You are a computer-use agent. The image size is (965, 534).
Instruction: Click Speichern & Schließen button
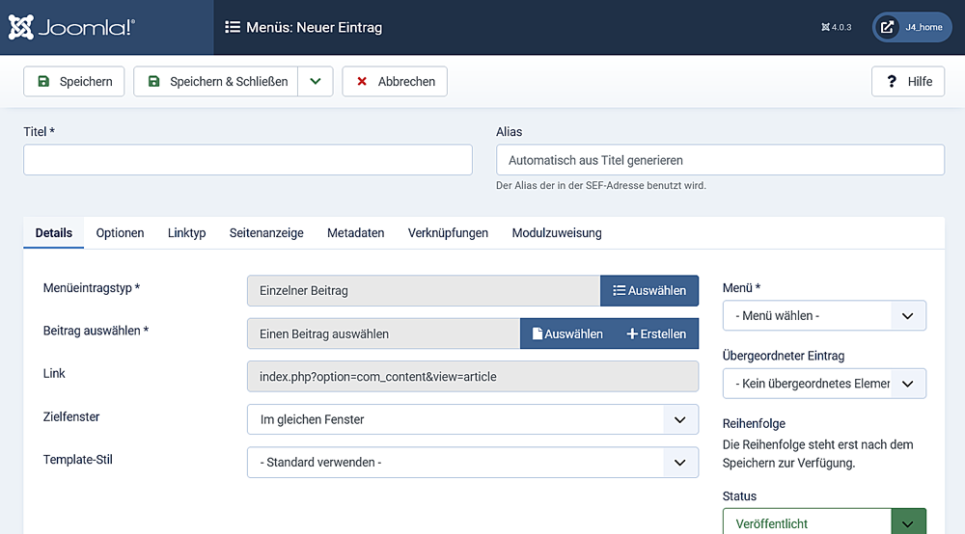pos(216,82)
